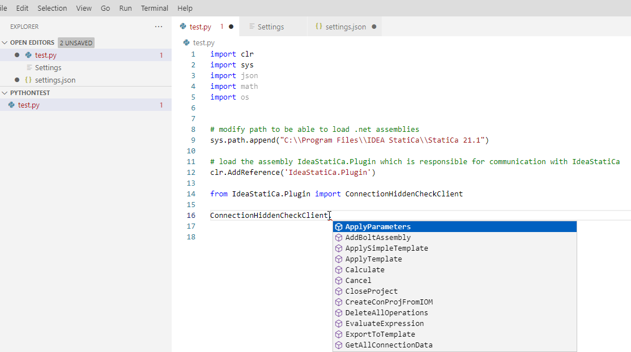Click unsaved dot on settings.json tab
This screenshot has height=352, width=631.
point(374,27)
